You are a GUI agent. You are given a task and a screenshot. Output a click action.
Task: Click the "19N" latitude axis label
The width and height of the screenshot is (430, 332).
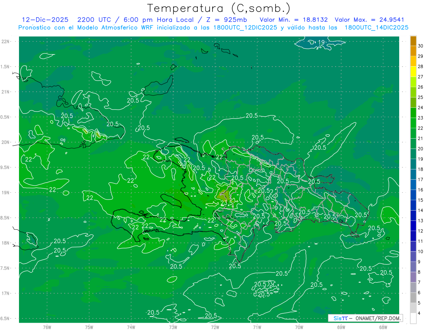(6, 192)
